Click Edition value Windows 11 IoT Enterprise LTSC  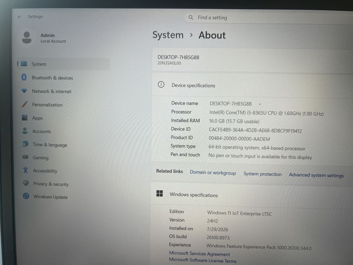[239, 213]
